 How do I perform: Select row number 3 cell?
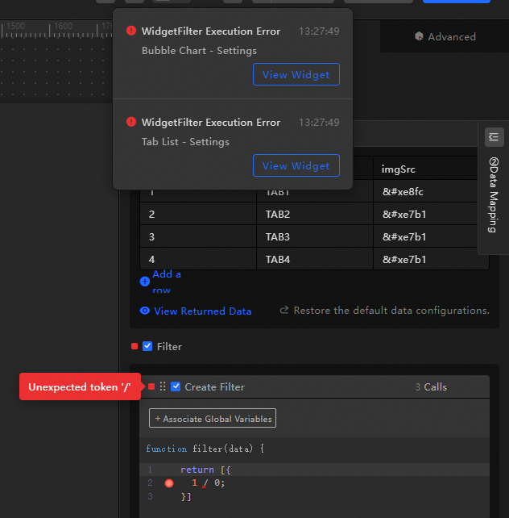pyautogui.click(x=198, y=236)
